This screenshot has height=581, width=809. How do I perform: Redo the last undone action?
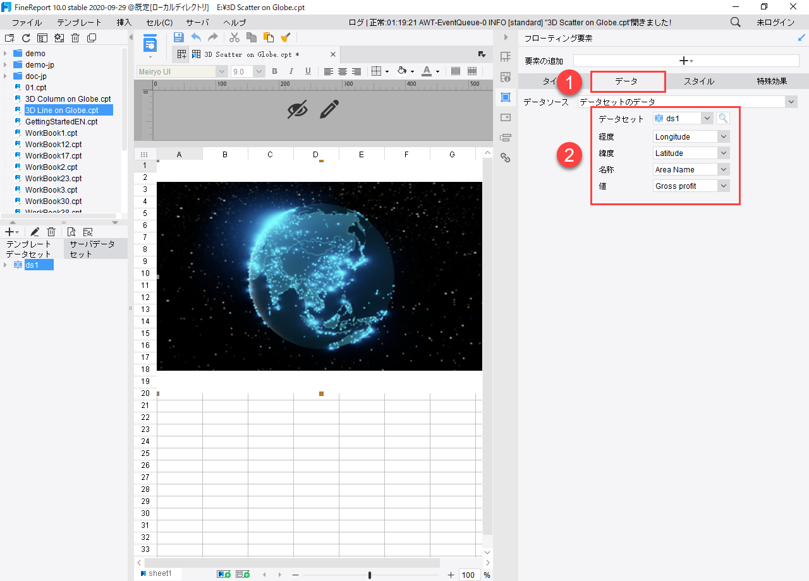coord(213,37)
